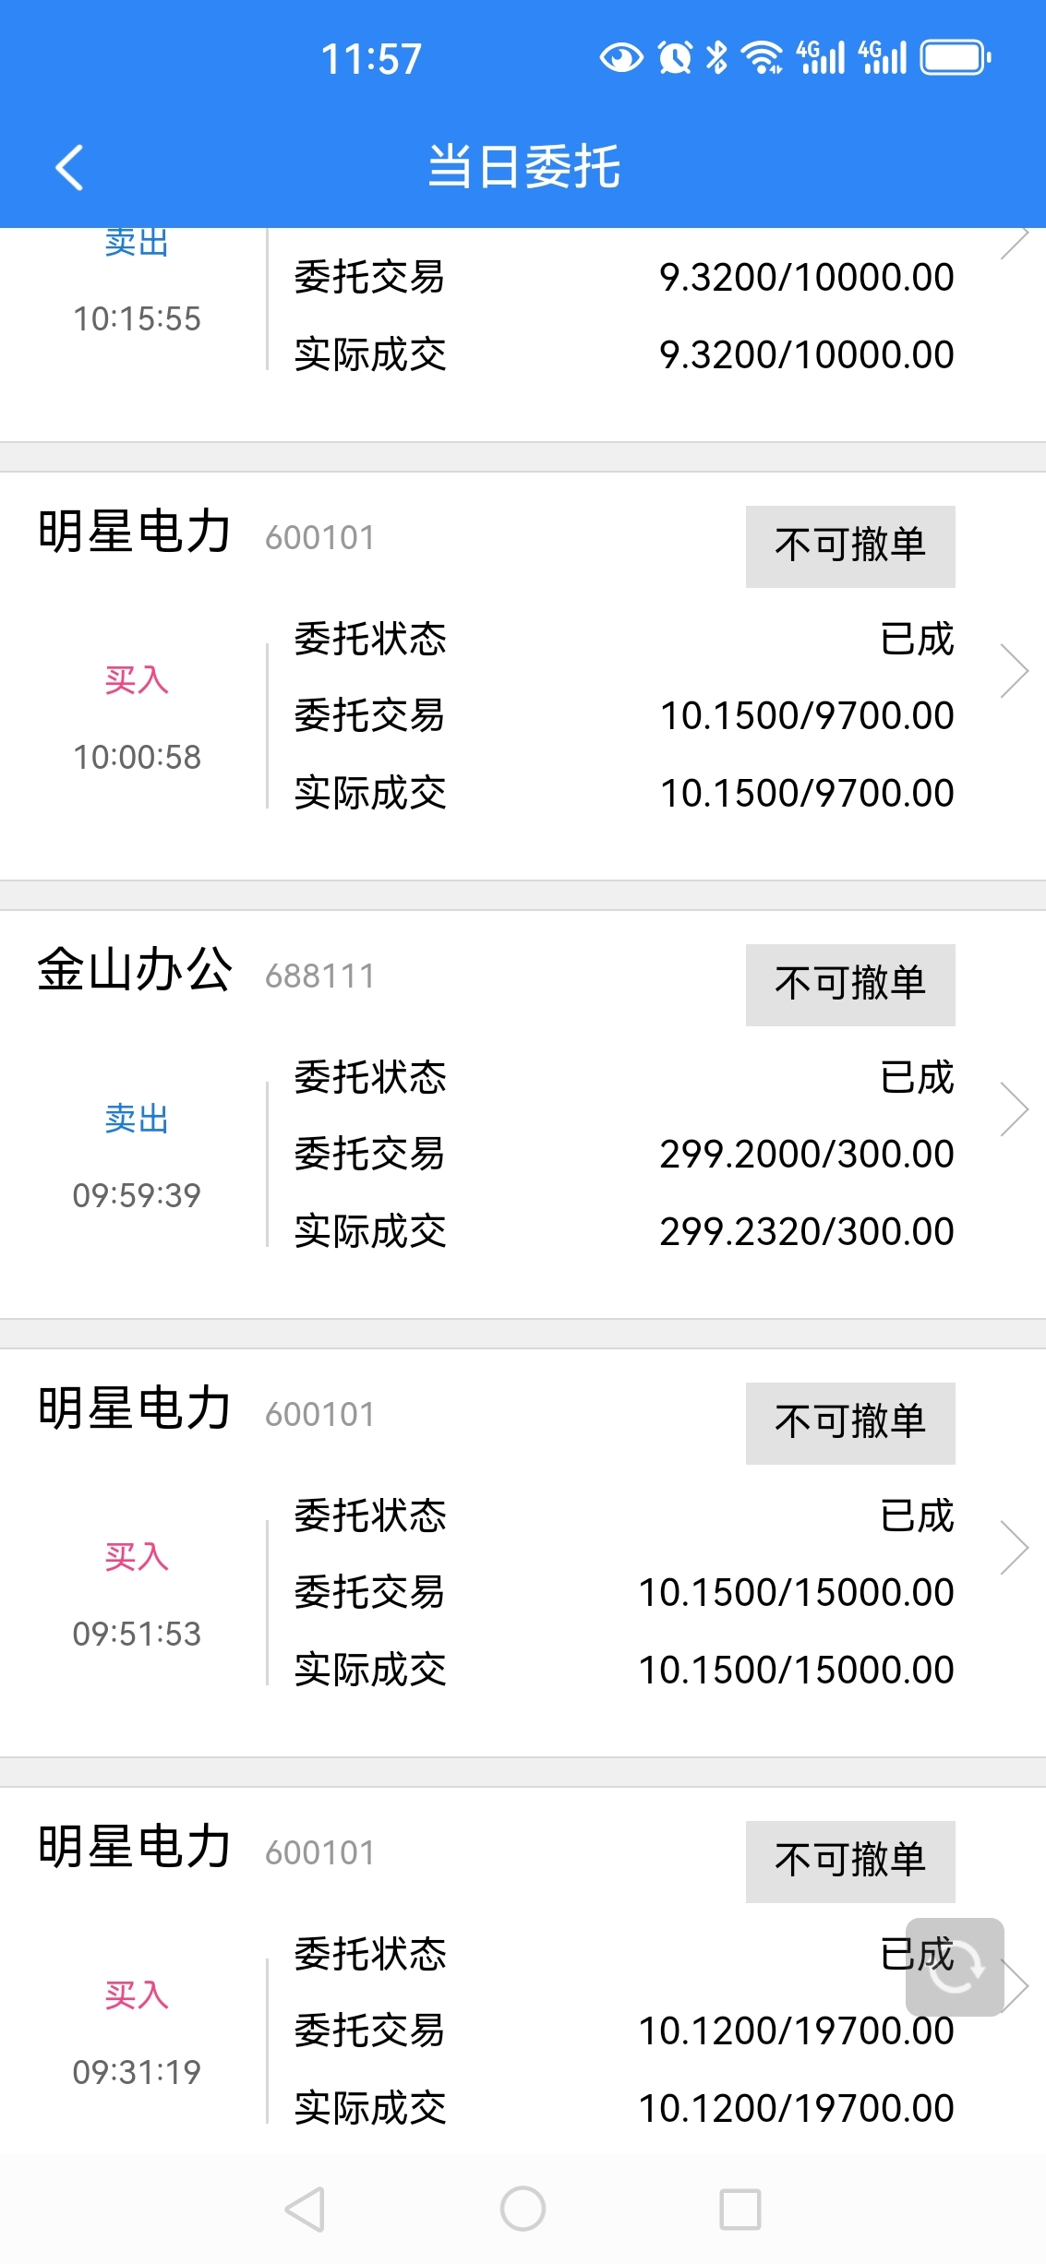
Task: Tap 不可撤单 on 10:00:58 明星电力 order
Action: [x=850, y=546]
